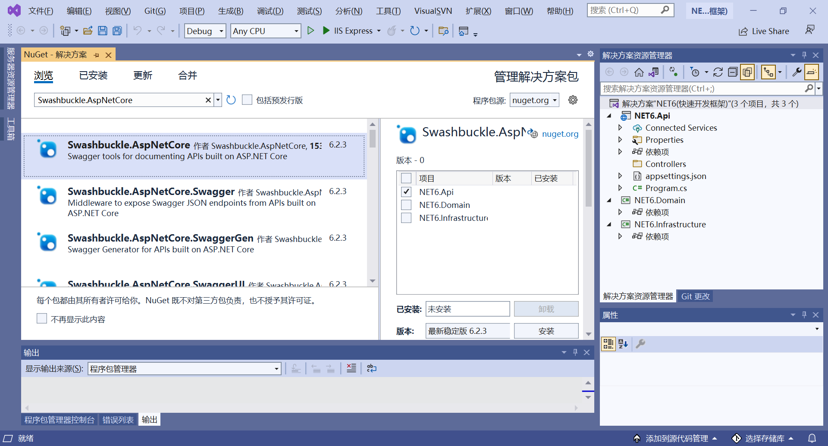828x446 pixels.
Task: Switch to 更新 updates tab
Action: coord(143,75)
